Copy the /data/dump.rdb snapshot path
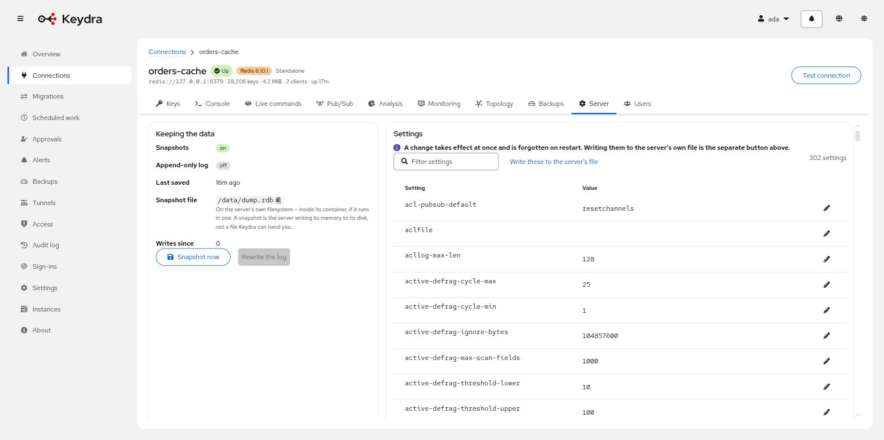Screen dimensions: 884x440 tap(279, 200)
